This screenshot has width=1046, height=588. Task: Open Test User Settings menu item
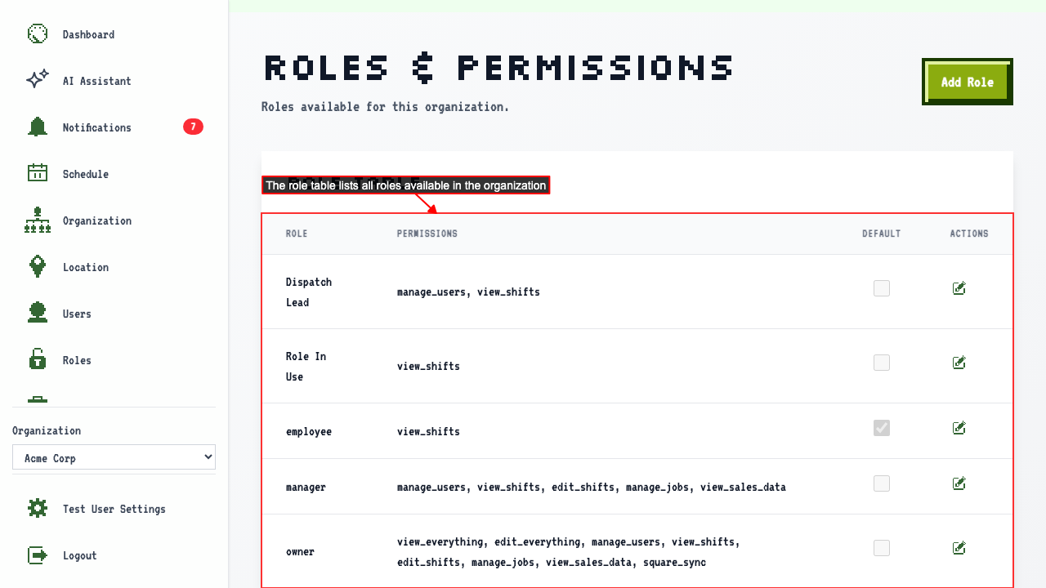(114, 509)
